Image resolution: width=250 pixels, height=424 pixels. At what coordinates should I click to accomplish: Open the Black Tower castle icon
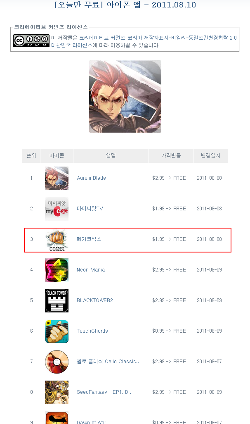57,300
